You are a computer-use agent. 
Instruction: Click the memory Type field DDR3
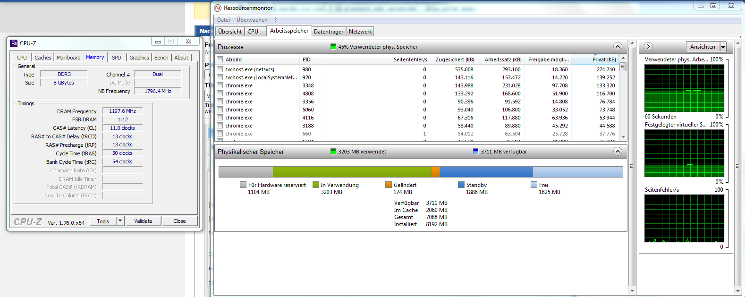click(x=64, y=74)
